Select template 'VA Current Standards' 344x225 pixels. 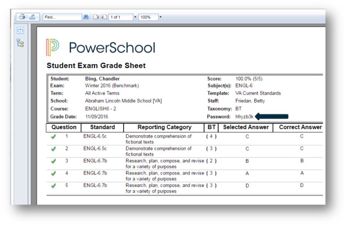tap(258, 93)
